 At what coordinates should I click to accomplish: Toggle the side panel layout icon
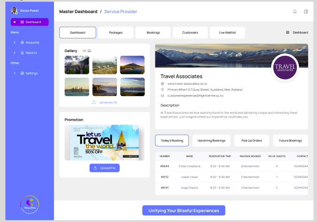pyautogui.click(x=306, y=12)
